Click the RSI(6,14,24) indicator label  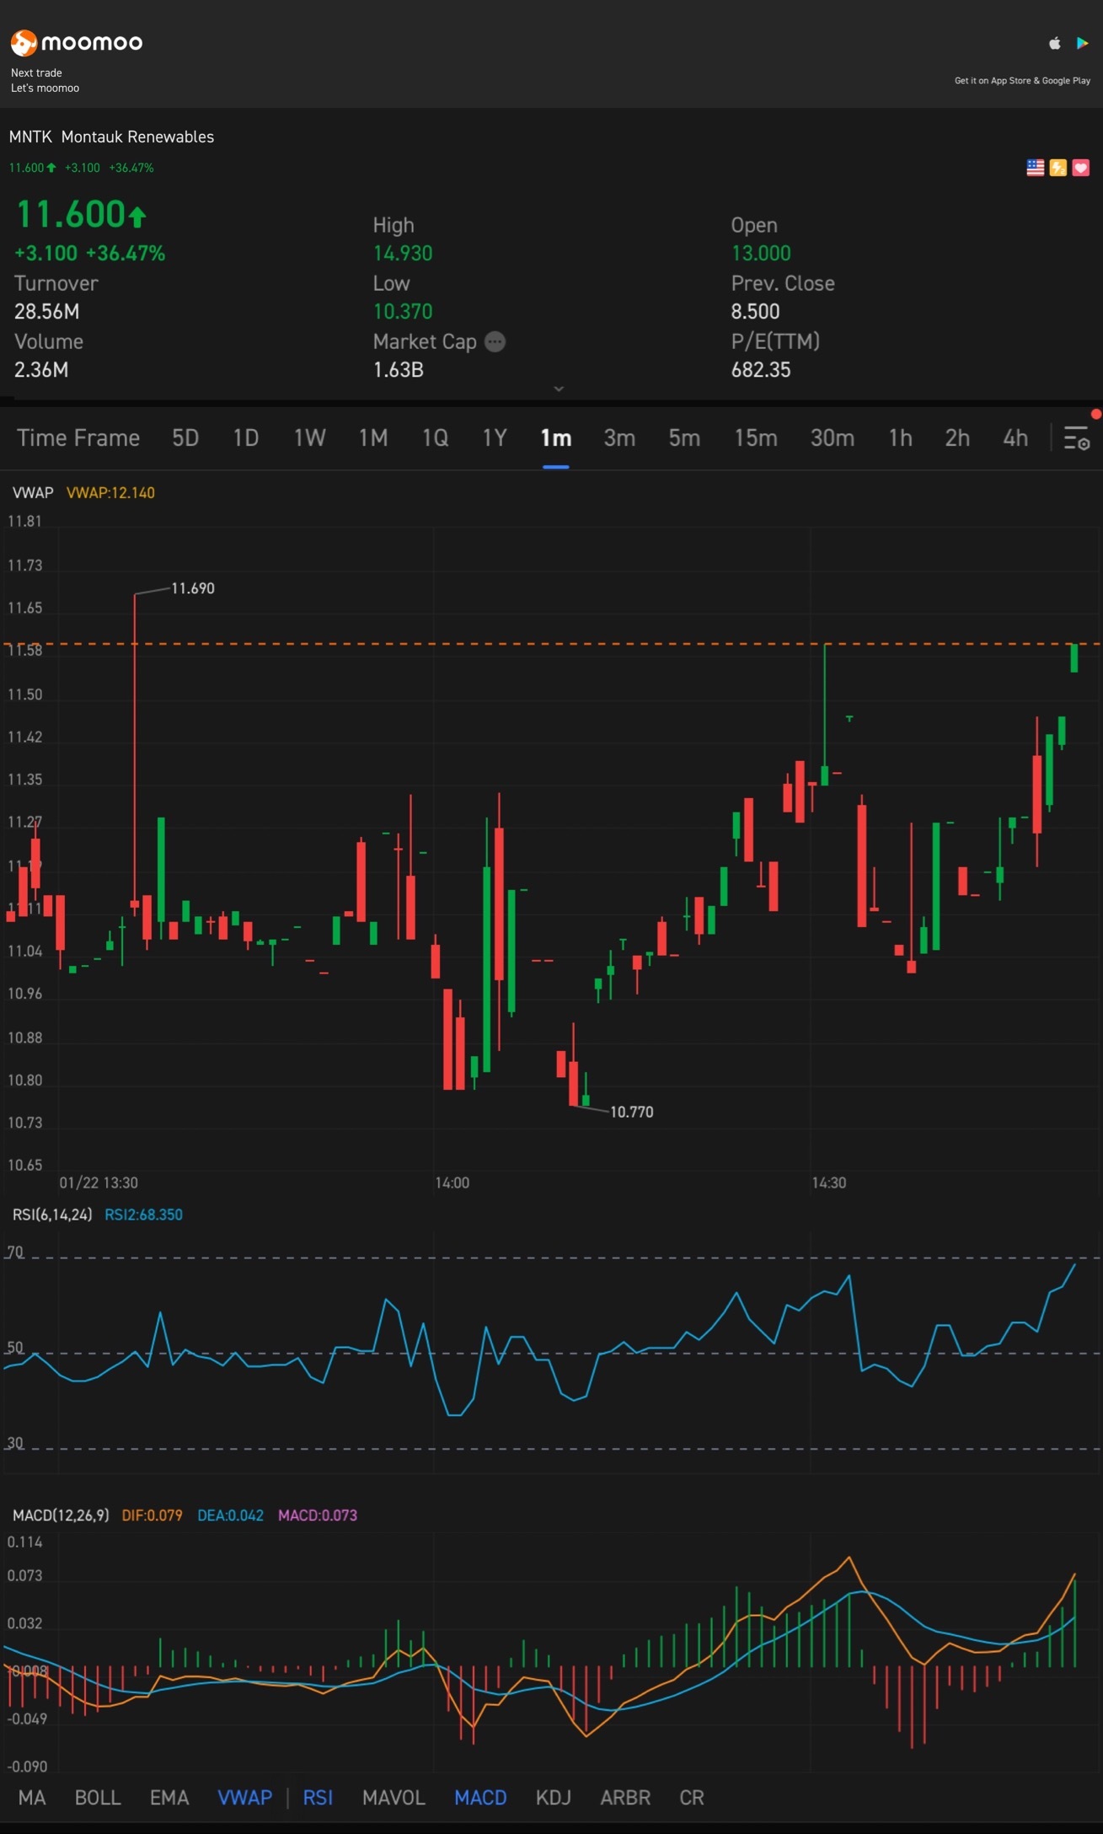pos(52,1215)
